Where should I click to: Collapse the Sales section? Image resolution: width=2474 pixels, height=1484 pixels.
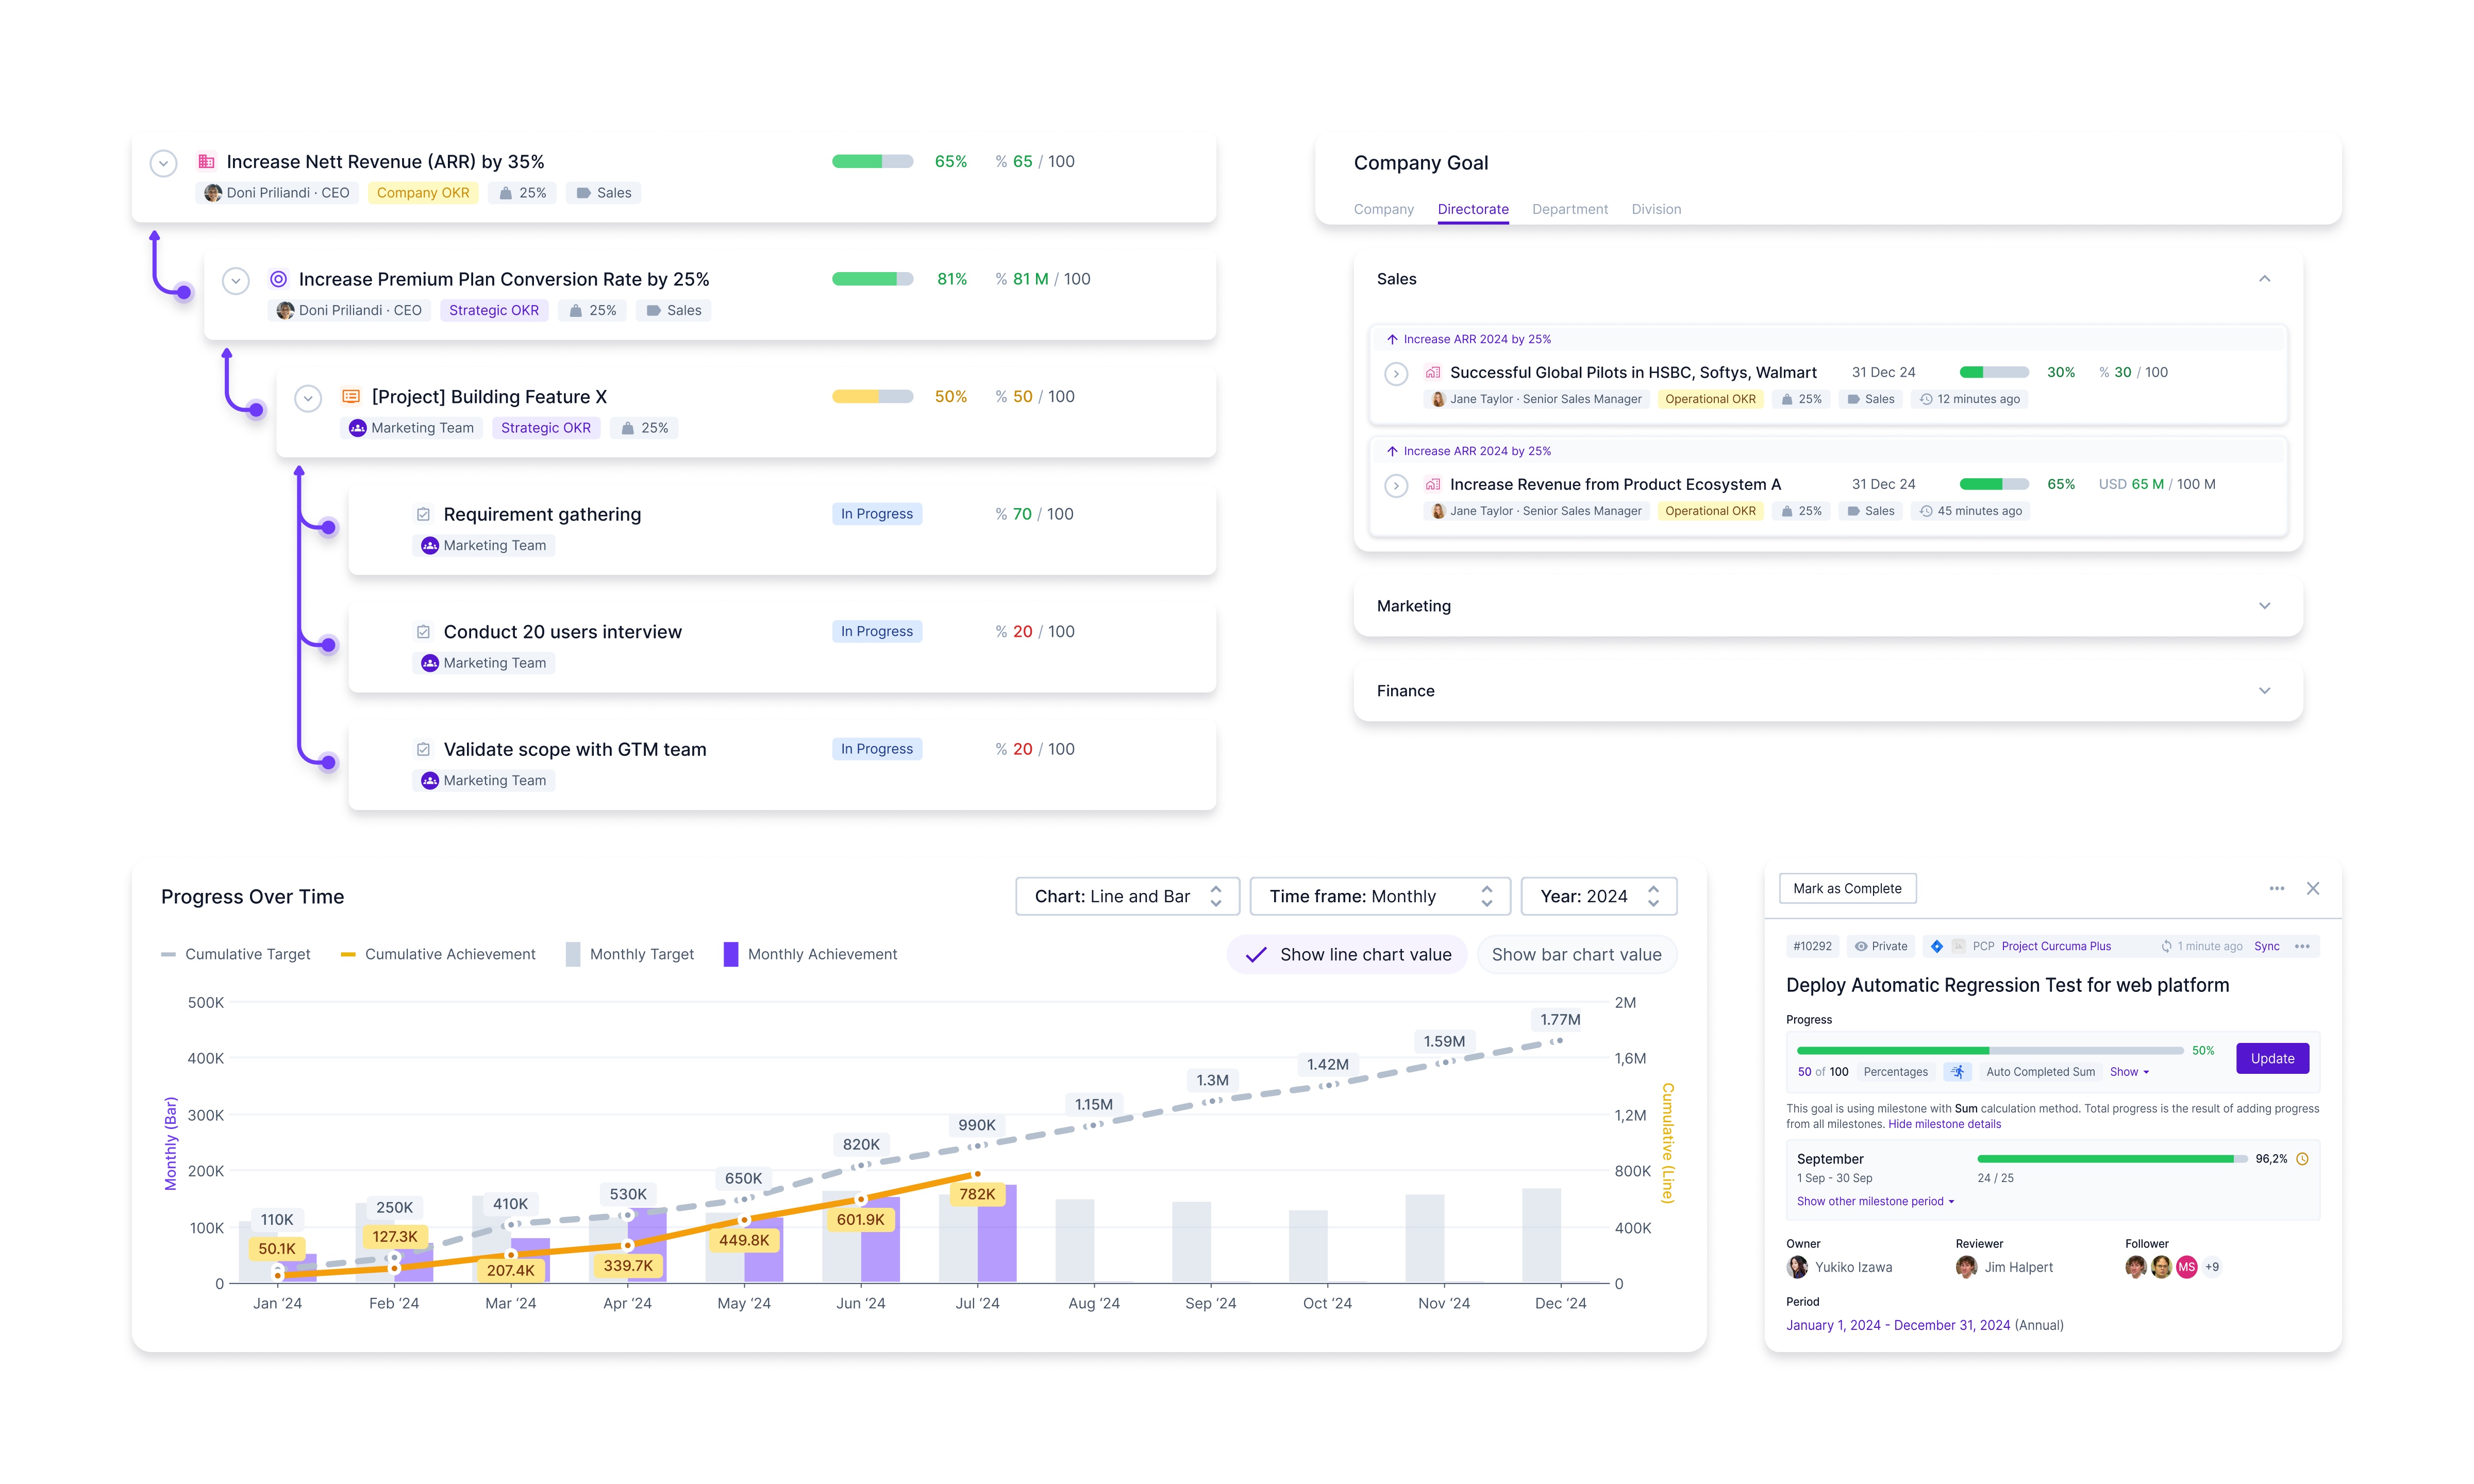tap(2264, 279)
